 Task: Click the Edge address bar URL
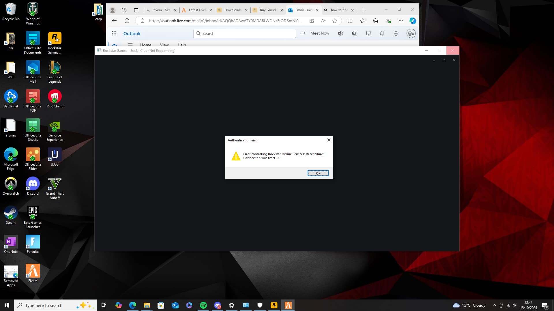[x=225, y=21]
